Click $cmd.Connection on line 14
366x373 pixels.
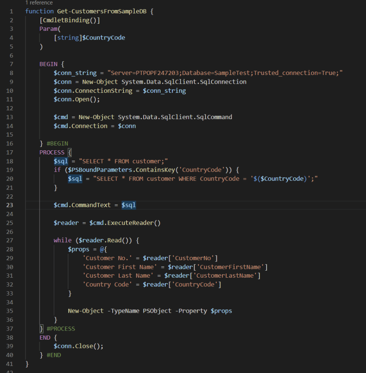pos(81,126)
